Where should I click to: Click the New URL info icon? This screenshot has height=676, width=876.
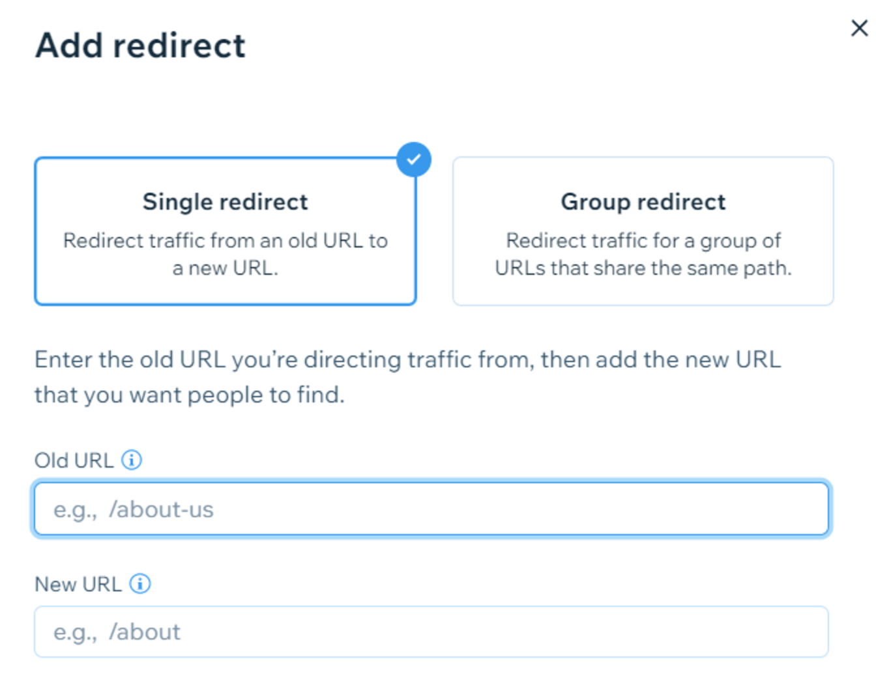[139, 584]
